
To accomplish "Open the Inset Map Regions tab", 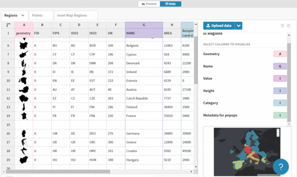I will [76, 15].
